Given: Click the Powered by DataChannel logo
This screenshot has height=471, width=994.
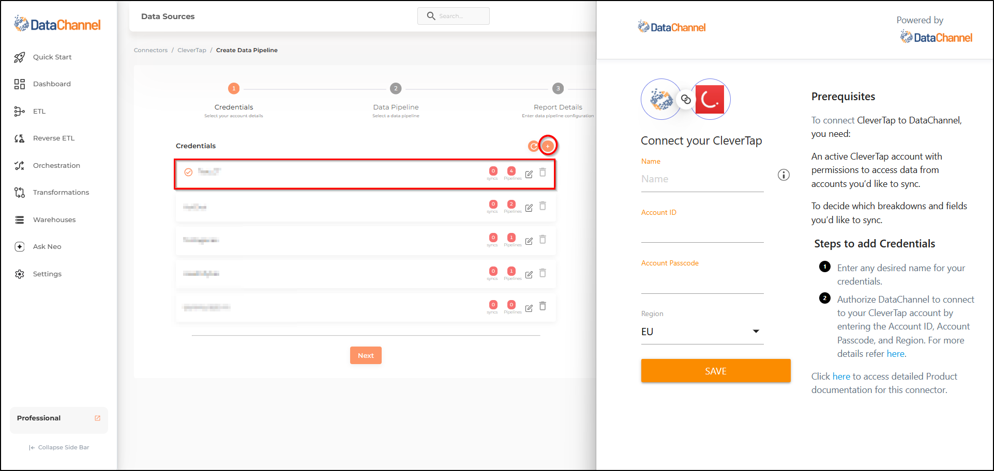Looking at the screenshot, I should (936, 37).
